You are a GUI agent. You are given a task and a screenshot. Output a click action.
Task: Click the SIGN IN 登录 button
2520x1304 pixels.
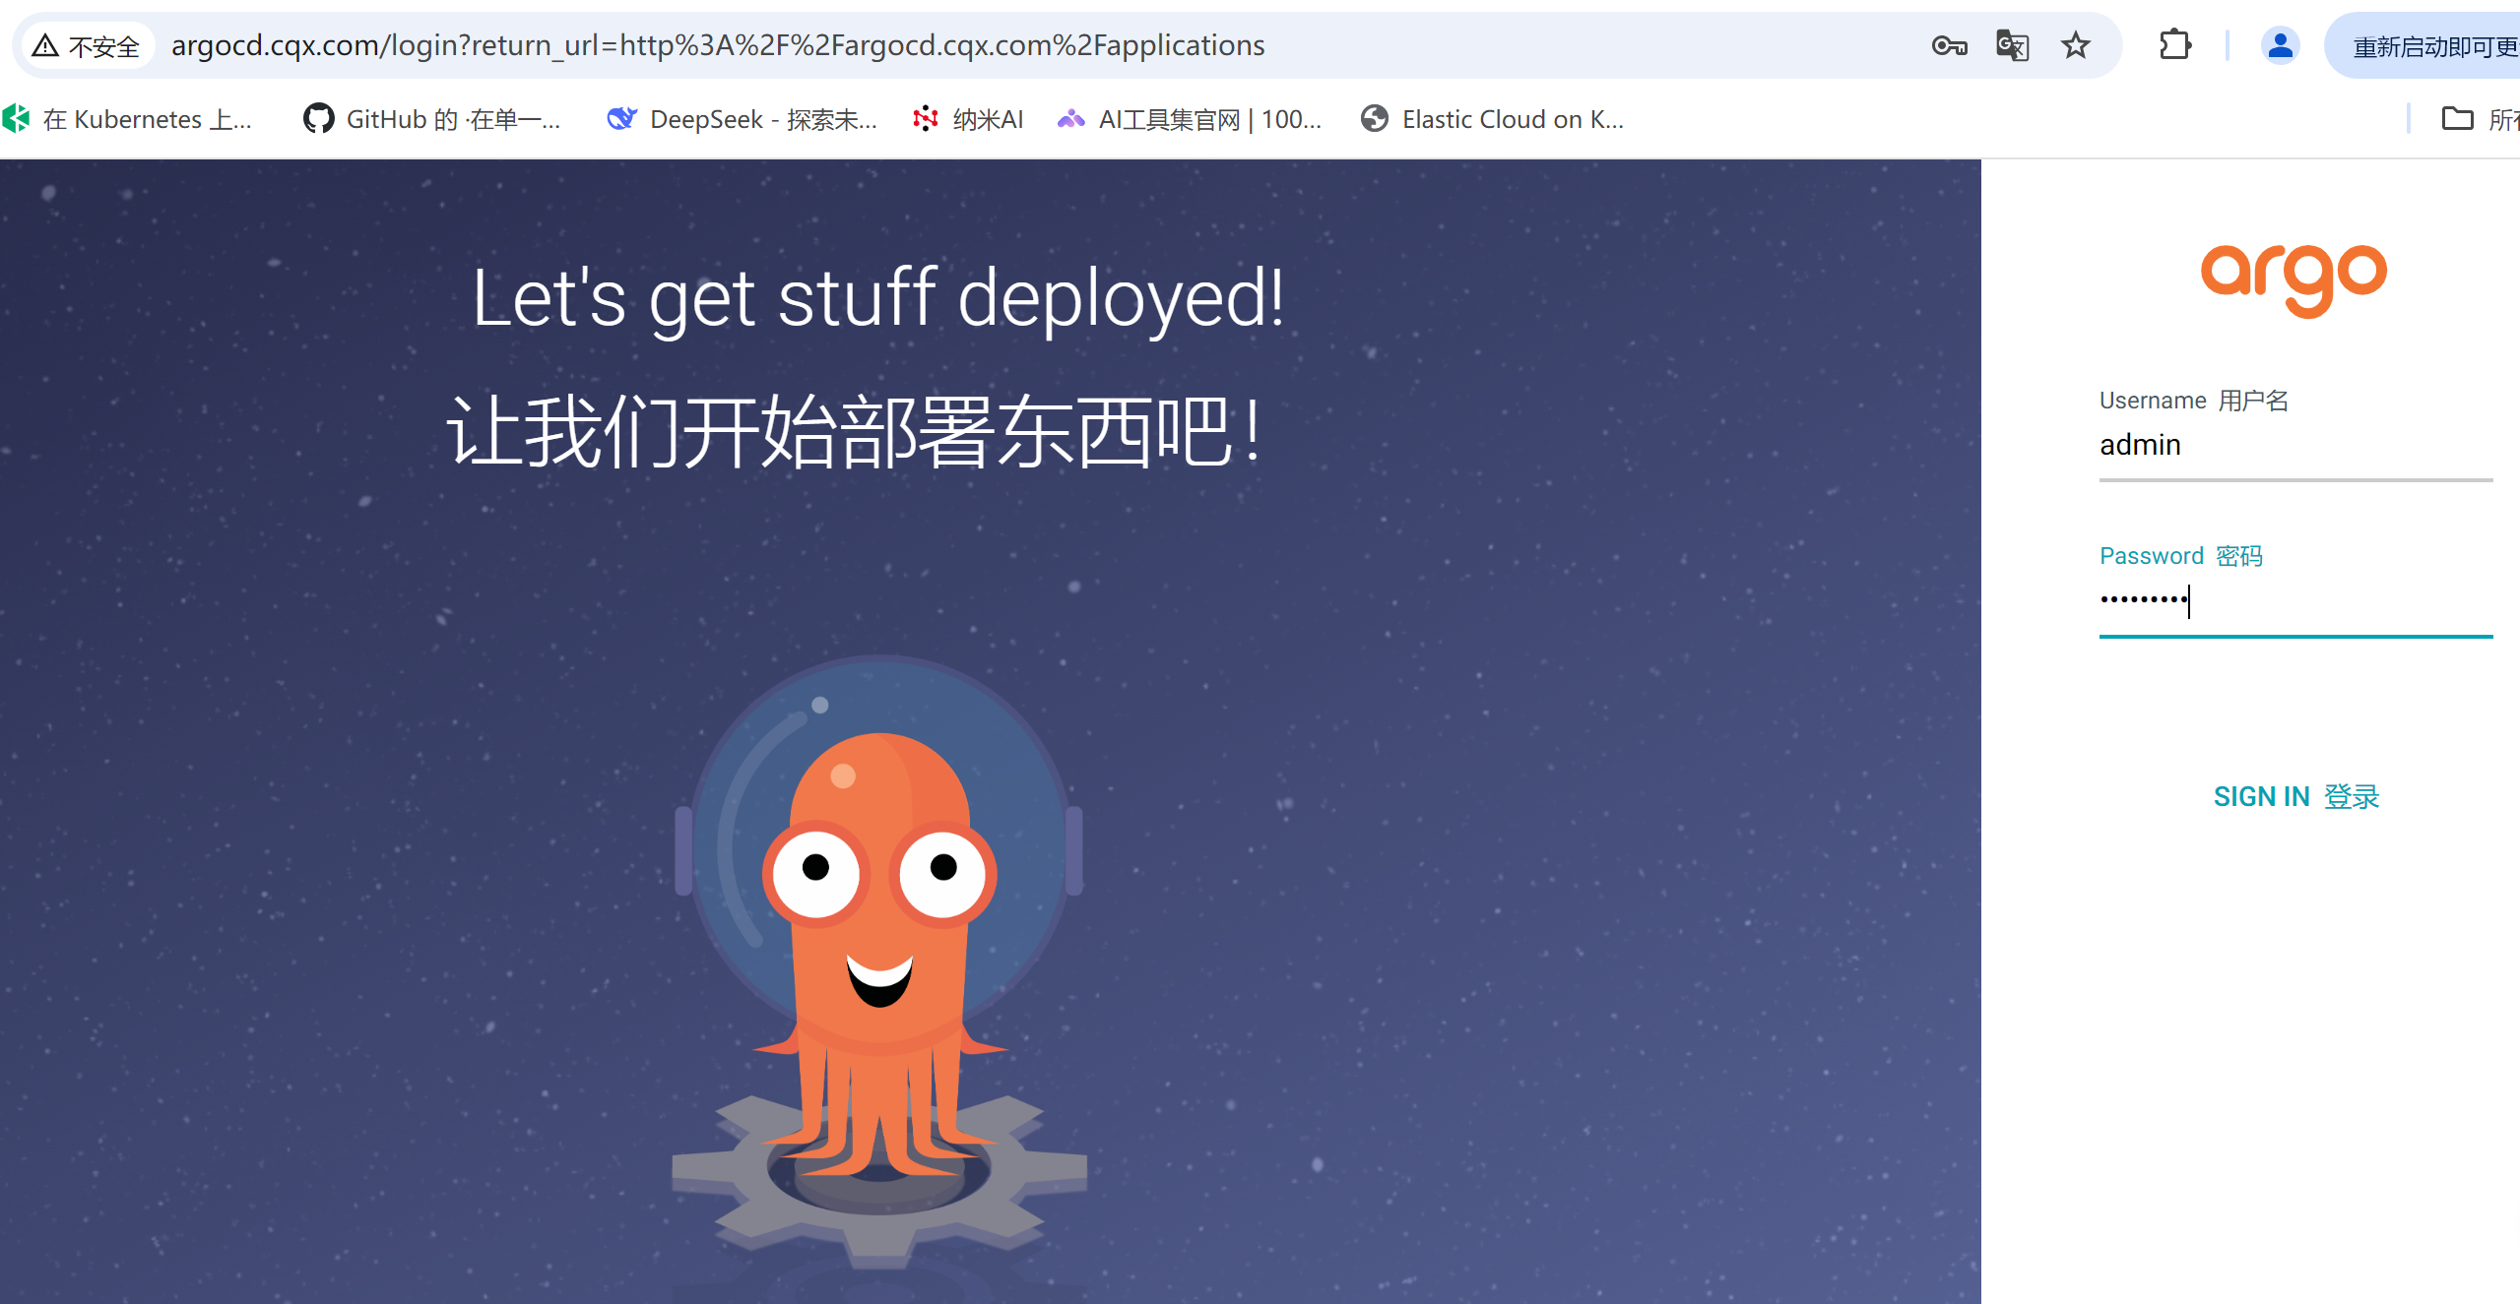pos(2295,796)
